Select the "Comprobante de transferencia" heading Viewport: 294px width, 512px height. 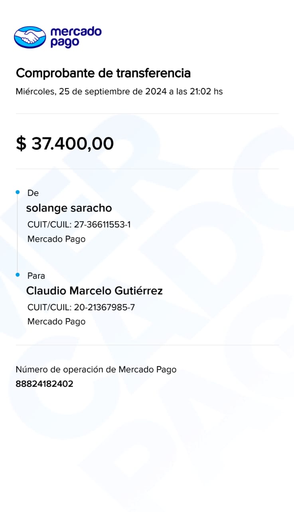[103, 73]
